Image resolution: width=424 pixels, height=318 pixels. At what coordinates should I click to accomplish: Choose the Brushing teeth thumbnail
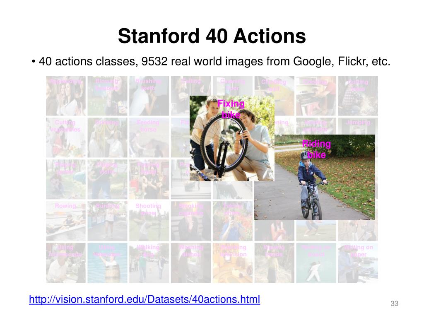coord(149,96)
